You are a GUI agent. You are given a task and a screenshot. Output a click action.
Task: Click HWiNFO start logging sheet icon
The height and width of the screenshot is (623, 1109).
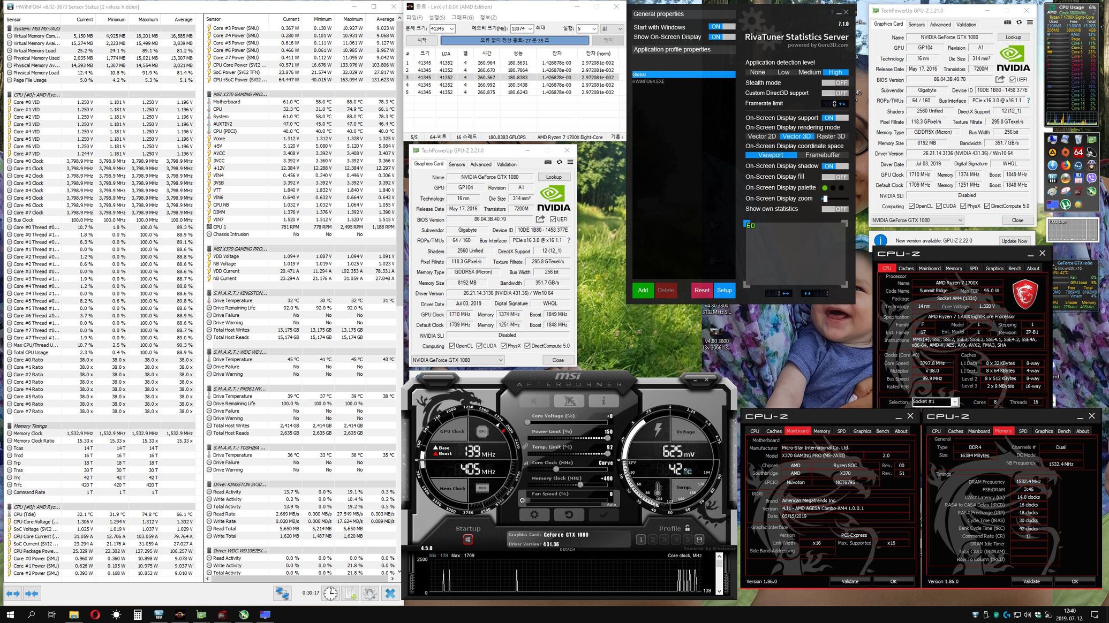pos(350,593)
